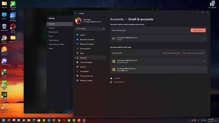Click the network Wi-Fi tray icon
This screenshot has width=219, height=123.
click(x=202, y=120)
